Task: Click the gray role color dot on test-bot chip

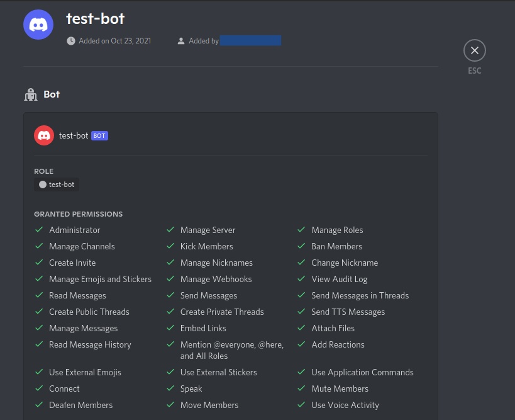Action: click(43, 184)
